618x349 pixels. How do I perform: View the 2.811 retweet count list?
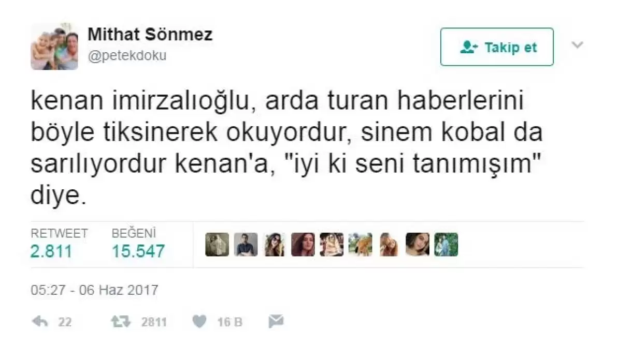click(x=52, y=251)
